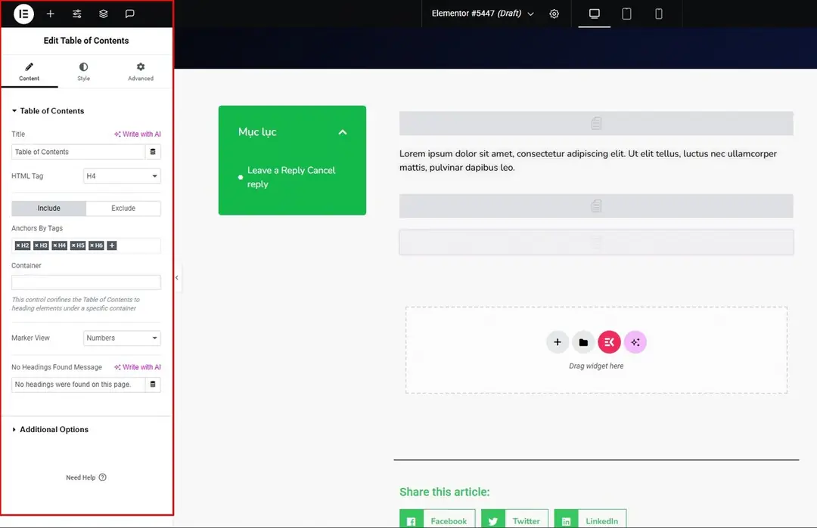The image size is (817, 528).
Task: Switch to the Style tab
Action: (x=83, y=71)
